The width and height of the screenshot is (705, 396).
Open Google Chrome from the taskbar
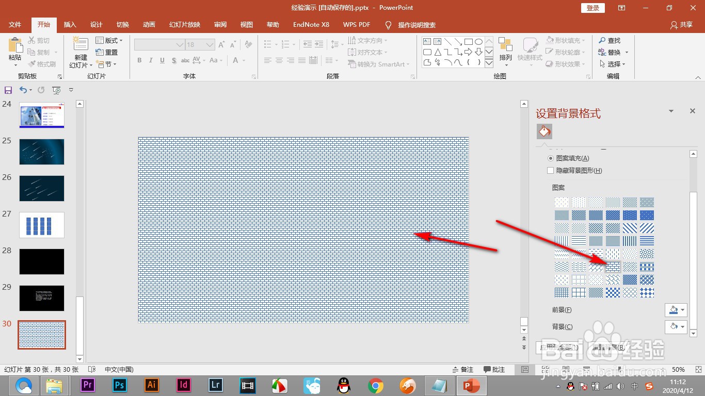point(376,385)
